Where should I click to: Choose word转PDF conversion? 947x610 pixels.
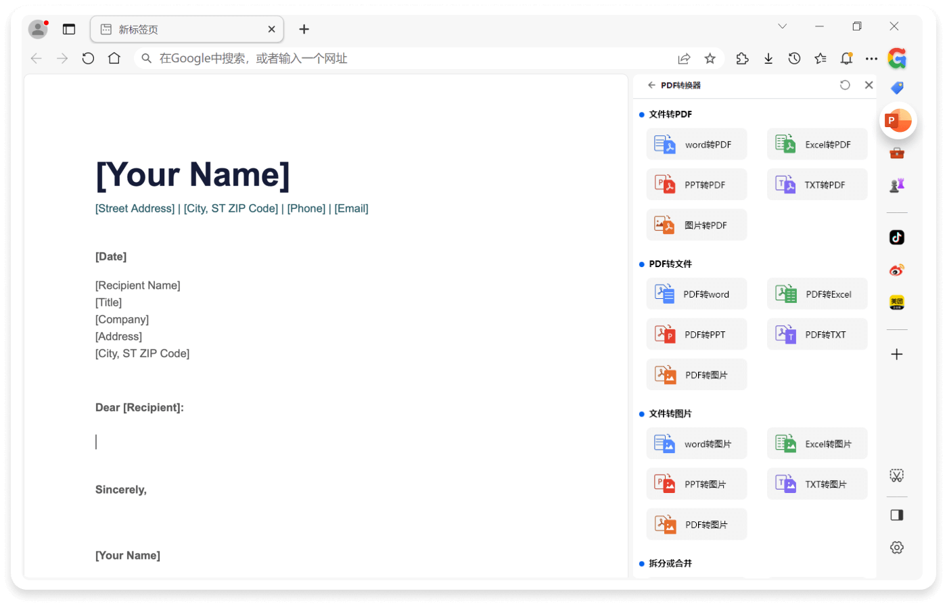coord(697,145)
